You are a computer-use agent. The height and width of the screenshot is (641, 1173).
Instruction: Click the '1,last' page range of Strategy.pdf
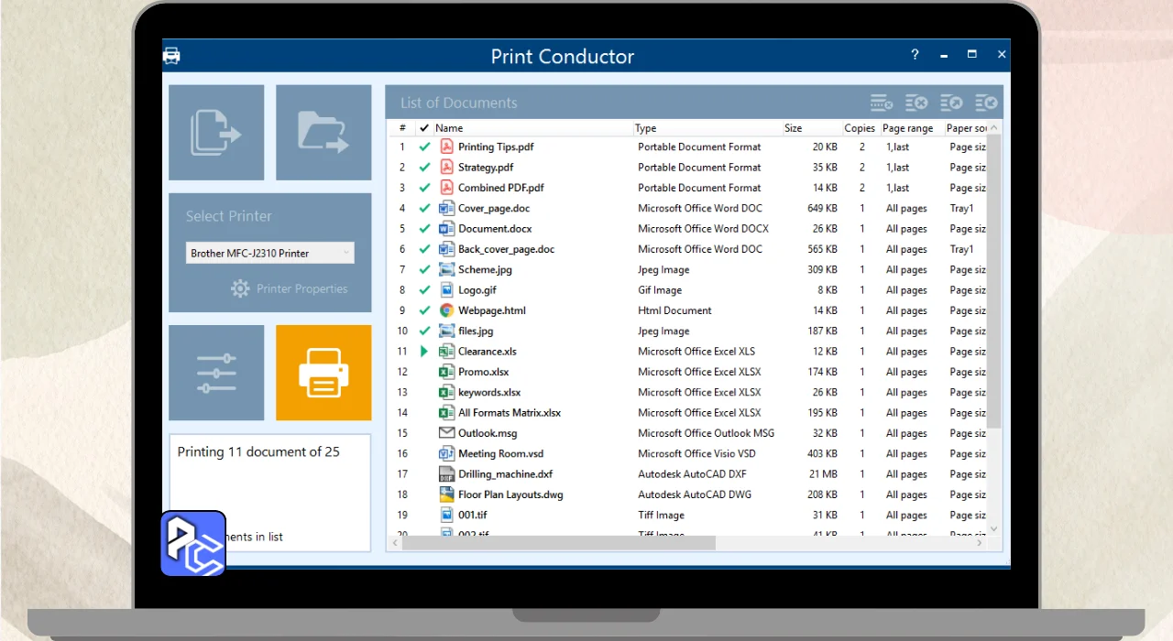coord(897,167)
